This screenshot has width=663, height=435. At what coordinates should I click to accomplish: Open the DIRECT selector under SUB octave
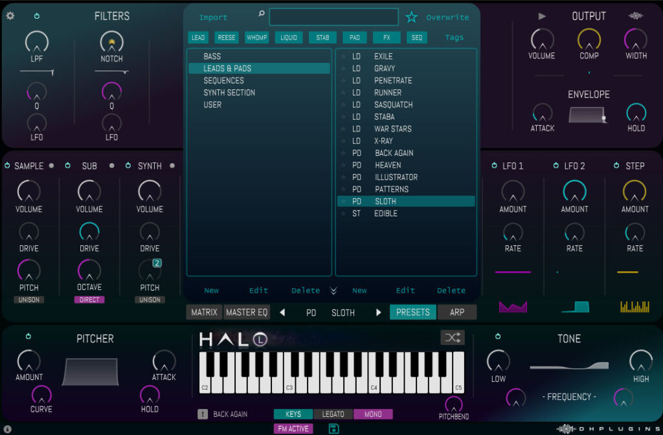89,300
